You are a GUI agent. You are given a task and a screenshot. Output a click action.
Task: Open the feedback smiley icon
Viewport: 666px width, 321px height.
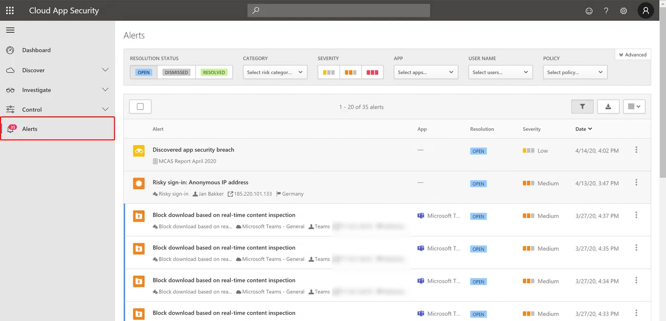589,11
